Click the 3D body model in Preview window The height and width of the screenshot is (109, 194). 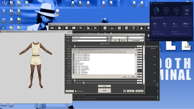[36, 65]
